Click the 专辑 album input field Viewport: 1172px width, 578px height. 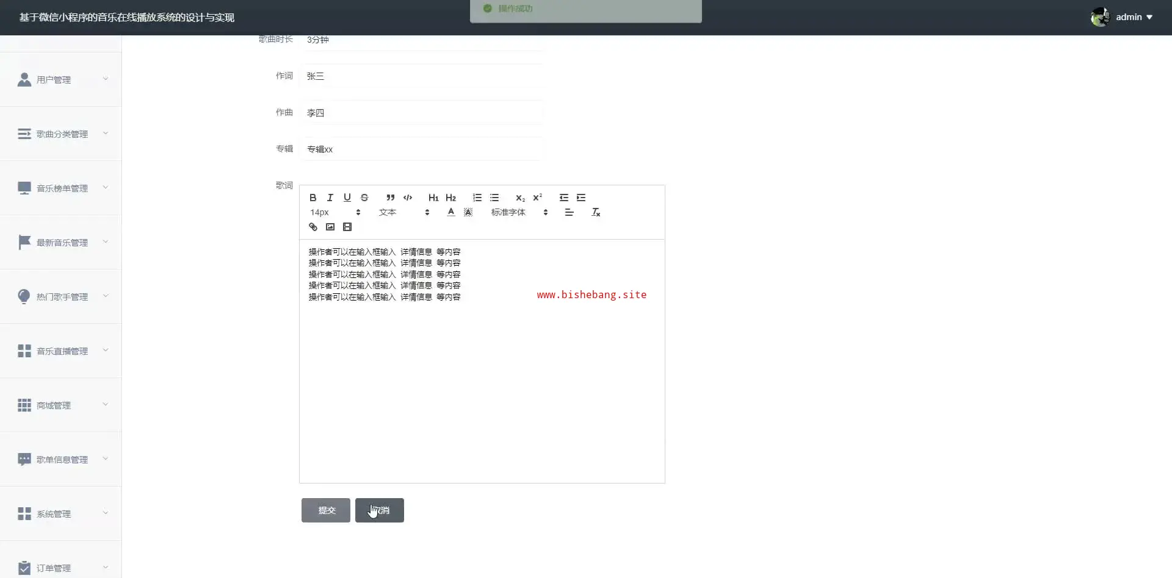coord(421,149)
